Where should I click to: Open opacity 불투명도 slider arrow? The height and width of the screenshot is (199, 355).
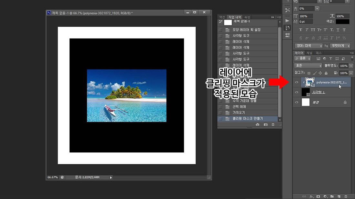pos(351,66)
